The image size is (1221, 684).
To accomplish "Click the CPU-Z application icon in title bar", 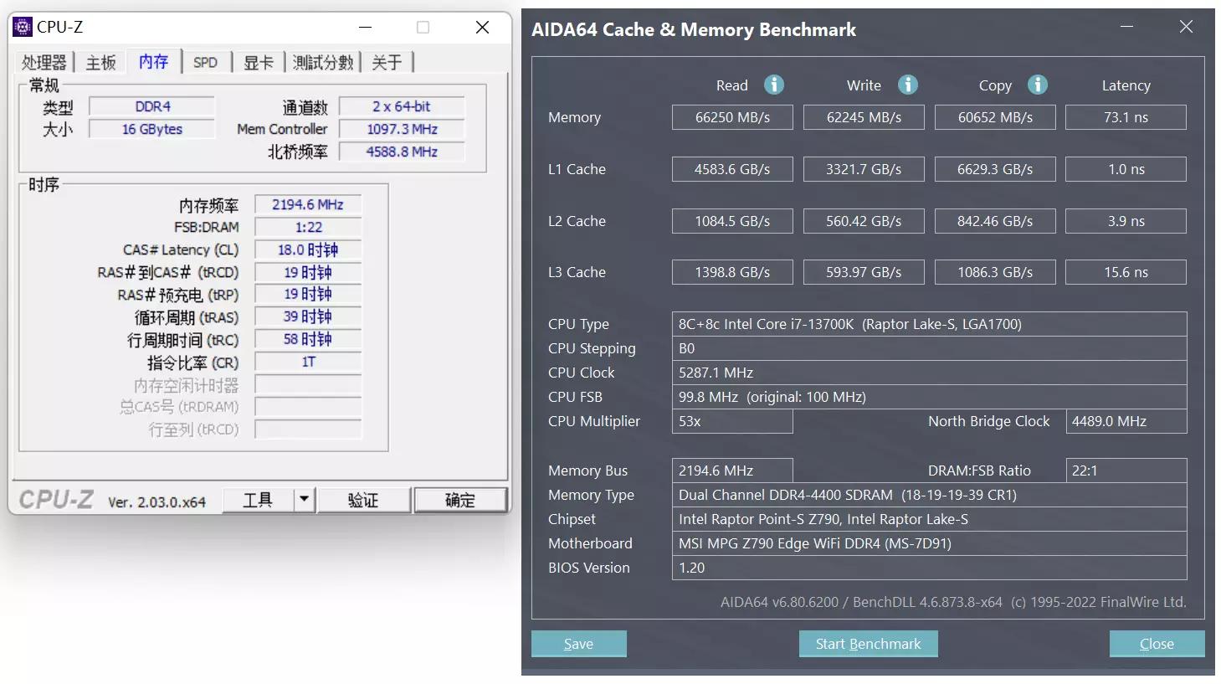I will (21, 26).
